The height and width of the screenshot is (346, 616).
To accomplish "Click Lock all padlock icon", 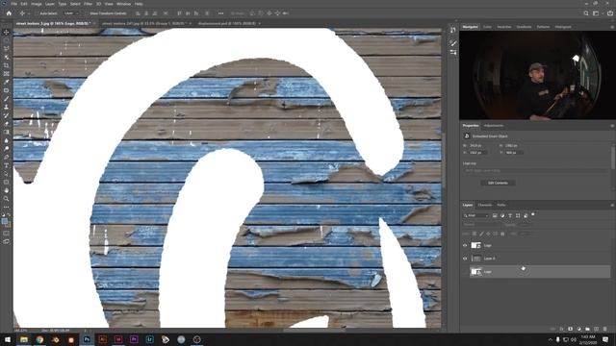I will (502, 234).
